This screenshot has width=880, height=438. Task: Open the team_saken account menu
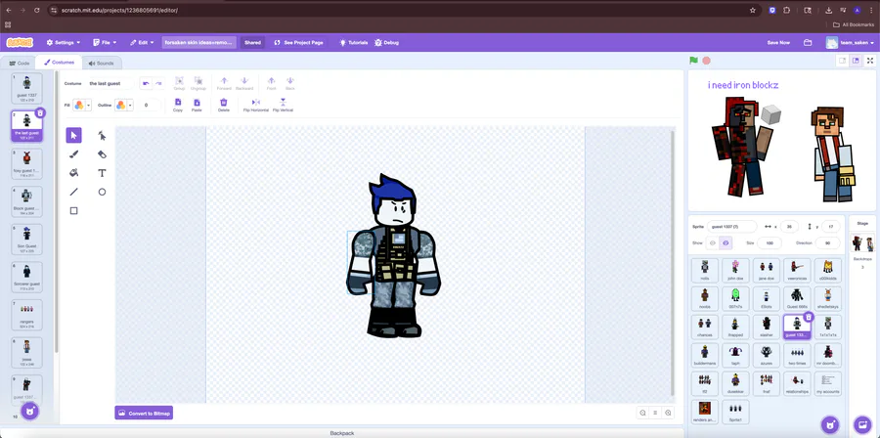pyautogui.click(x=850, y=43)
